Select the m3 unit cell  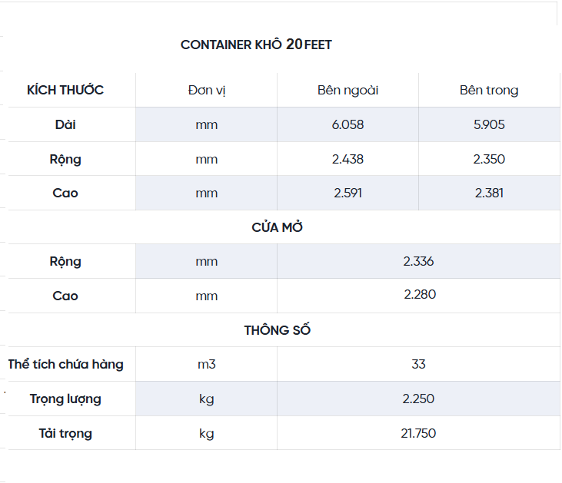[x=206, y=364]
